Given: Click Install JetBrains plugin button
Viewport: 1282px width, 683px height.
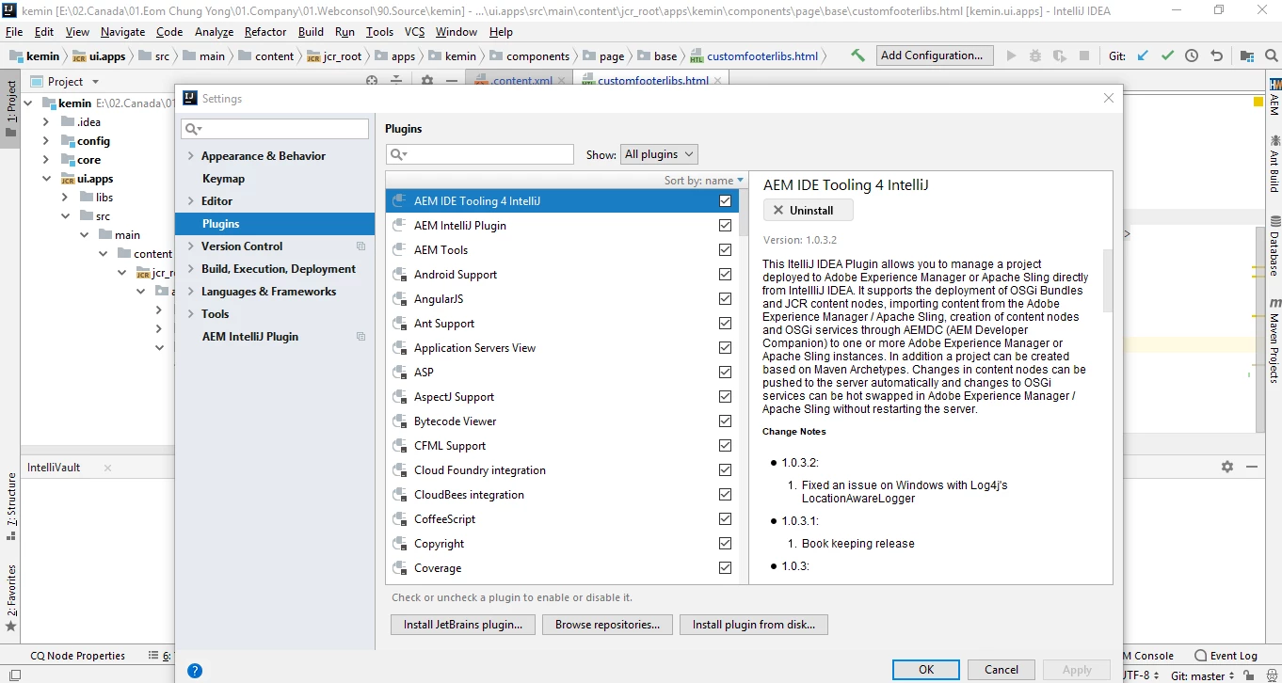Looking at the screenshot, I should [463, 625].
